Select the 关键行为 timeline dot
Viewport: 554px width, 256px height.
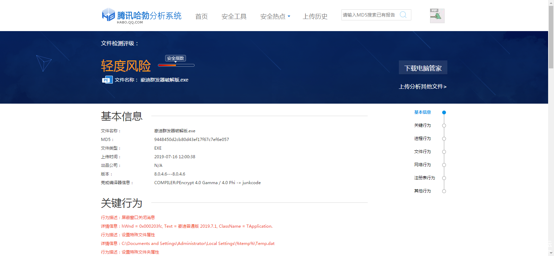point(444,126)
